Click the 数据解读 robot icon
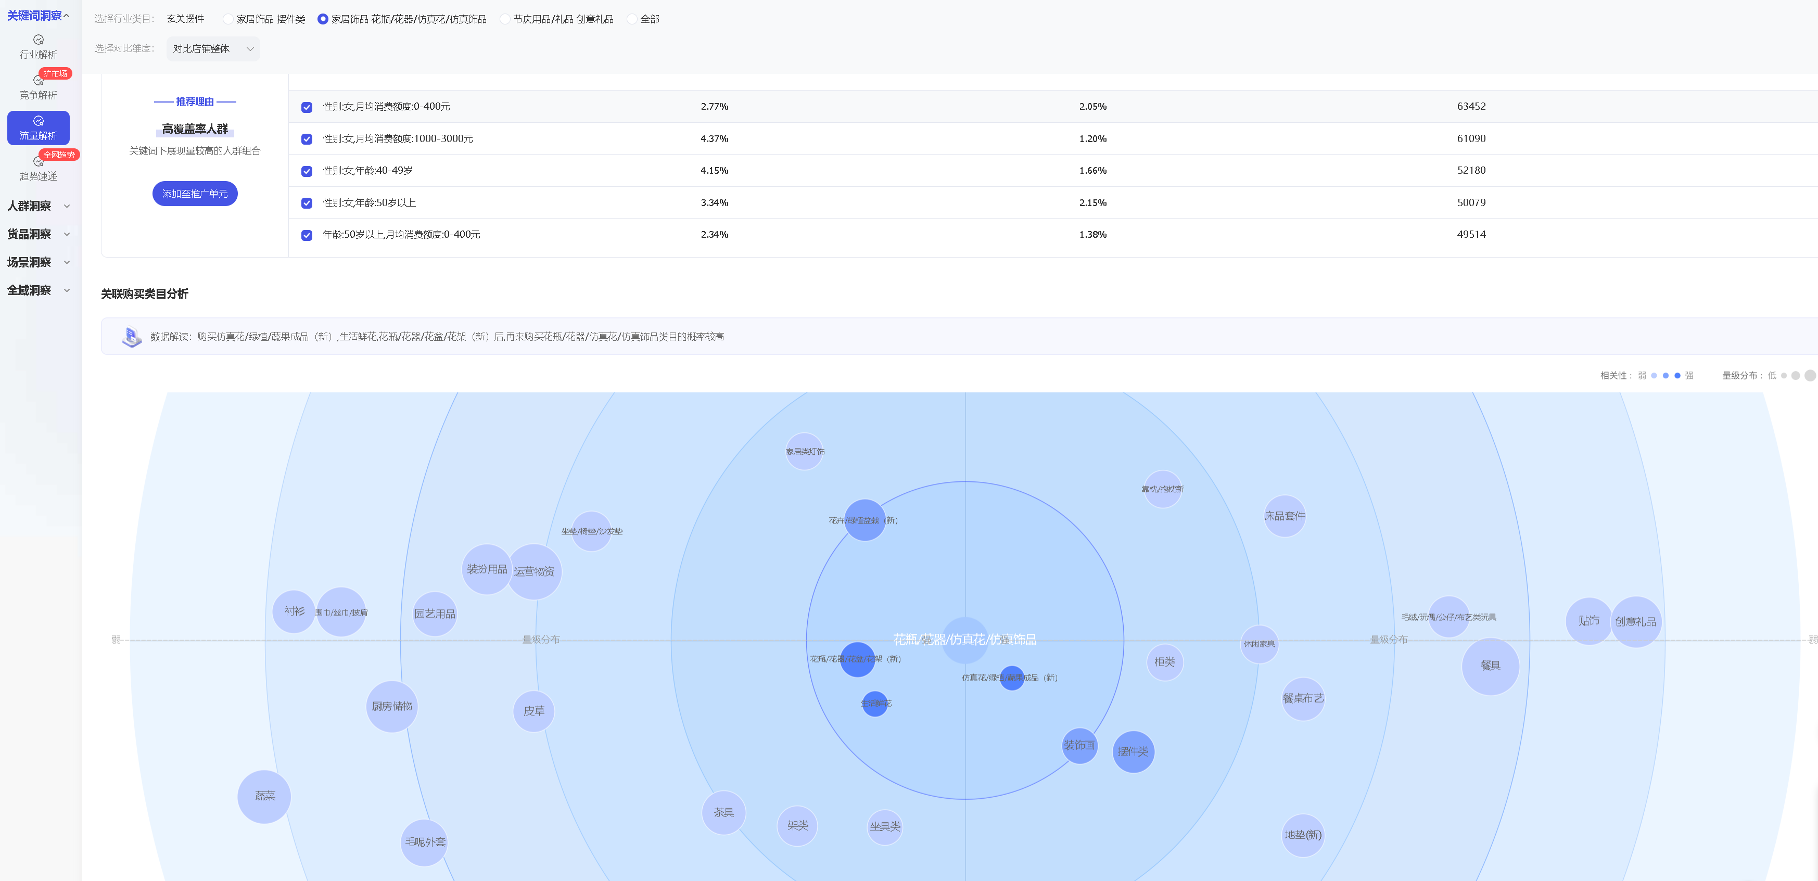Image resolution: width=1818 pixels, height=881 pixels. pos(131,337)
